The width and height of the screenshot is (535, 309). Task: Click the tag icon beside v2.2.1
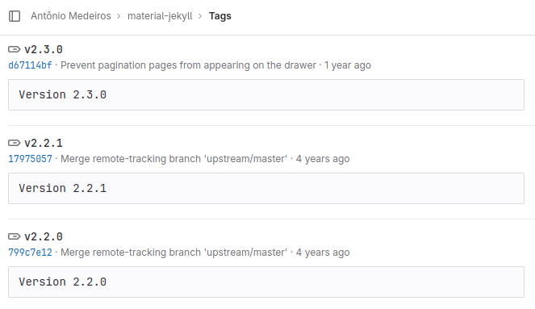[15, 143]
